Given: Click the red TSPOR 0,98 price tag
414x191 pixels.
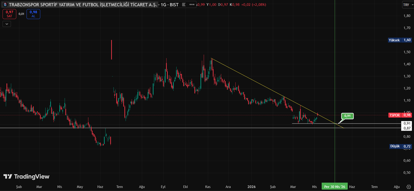Looking at the screenshot, I should coord(400,115).
